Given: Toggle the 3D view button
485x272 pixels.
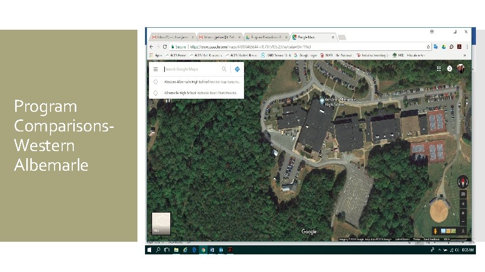Looking at the screenshot, I should click(x=463, y=194).
